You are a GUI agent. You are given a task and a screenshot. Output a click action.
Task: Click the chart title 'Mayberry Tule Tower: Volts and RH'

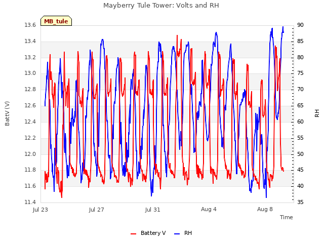[x=161, y=5]
